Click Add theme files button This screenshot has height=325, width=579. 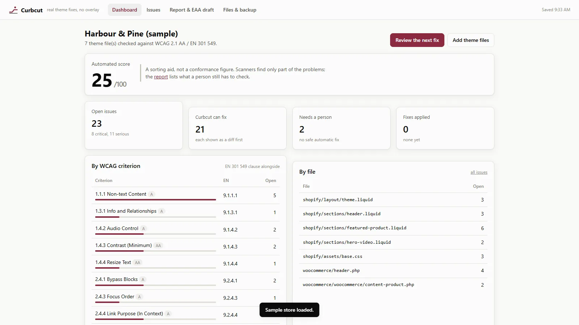[470, 40]
